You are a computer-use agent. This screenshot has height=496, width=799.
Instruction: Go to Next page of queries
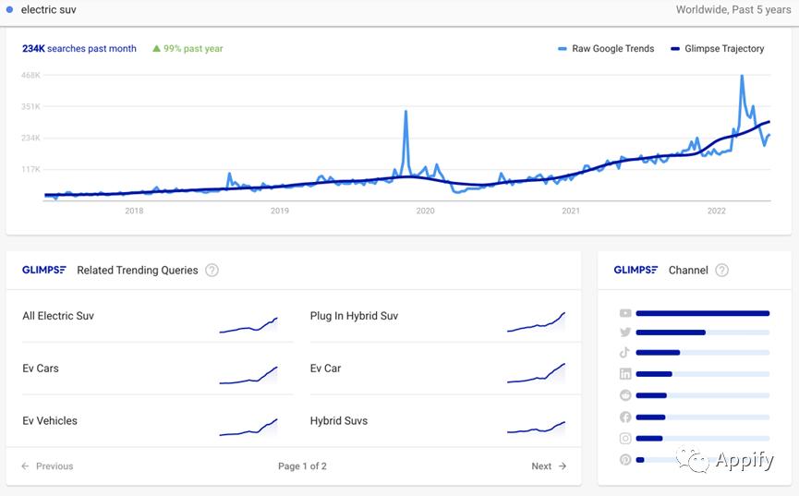(549, 466)
